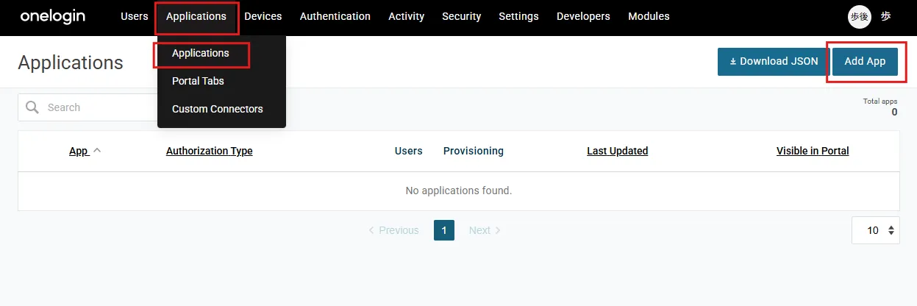Screen dimensions: 917x306
Task: Click the Total apps count
Action: [894, 112]
